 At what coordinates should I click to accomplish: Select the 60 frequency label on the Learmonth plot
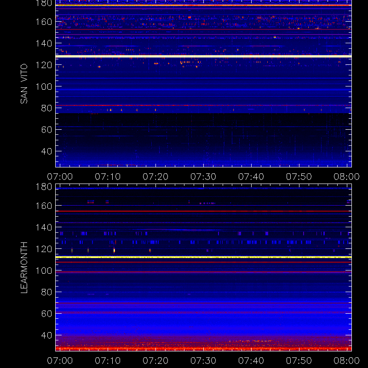pyautogui.click(x=47, y=314)
